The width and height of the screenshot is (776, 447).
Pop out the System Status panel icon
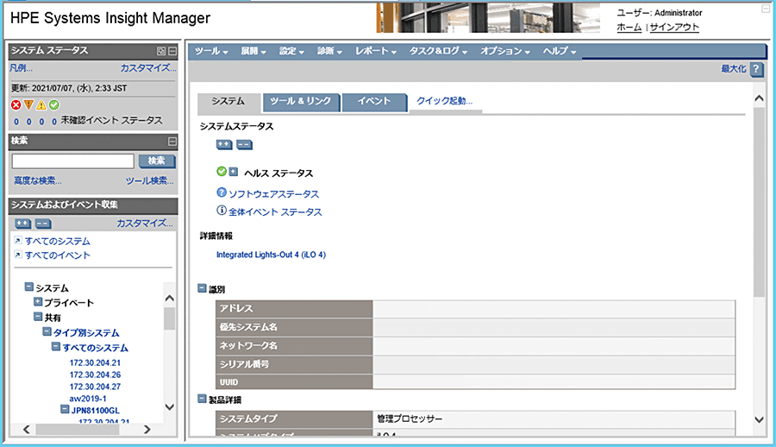click(161, 51)
